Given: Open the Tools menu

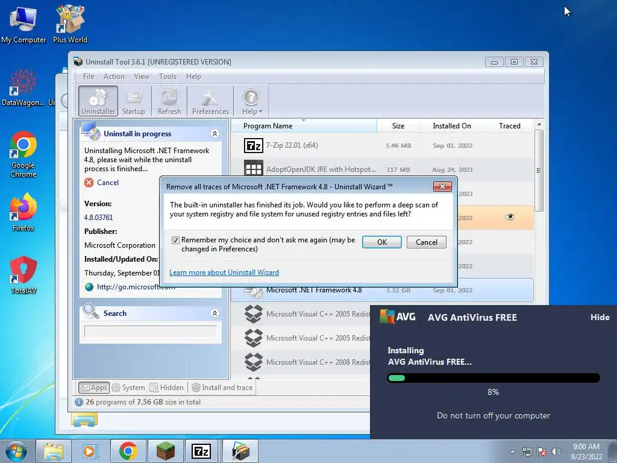Looking at the screenshot, I should point(168,77).
